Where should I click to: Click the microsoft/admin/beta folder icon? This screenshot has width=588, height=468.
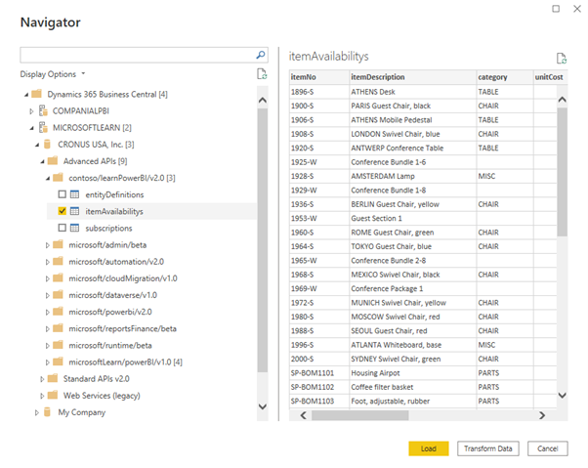pyautogui.click(x=58, y=244)
